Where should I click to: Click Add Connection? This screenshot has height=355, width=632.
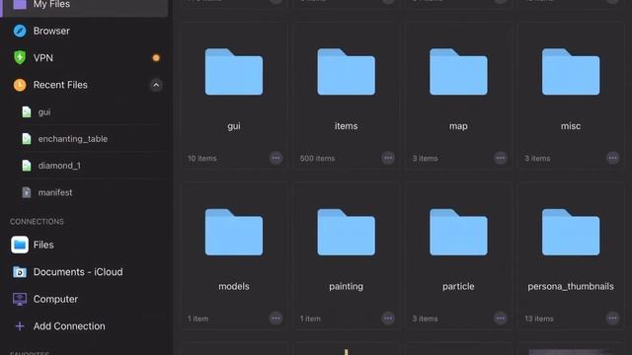point(85,326)
